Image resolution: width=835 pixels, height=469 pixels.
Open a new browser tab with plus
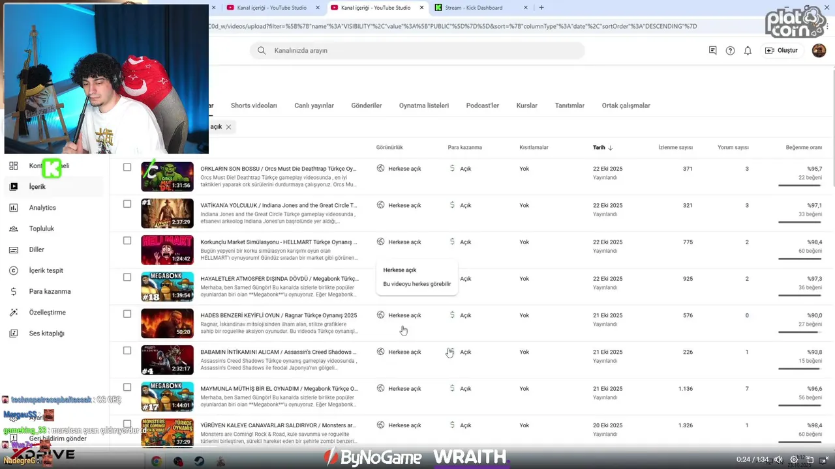(541, 8)
